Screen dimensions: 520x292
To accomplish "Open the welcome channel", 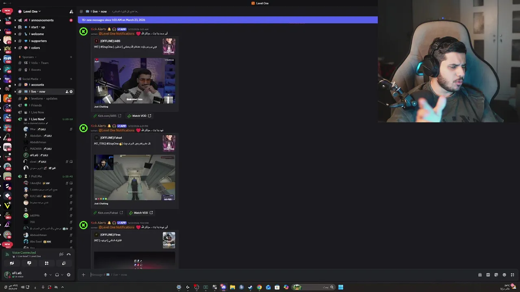I will point(45,34).
